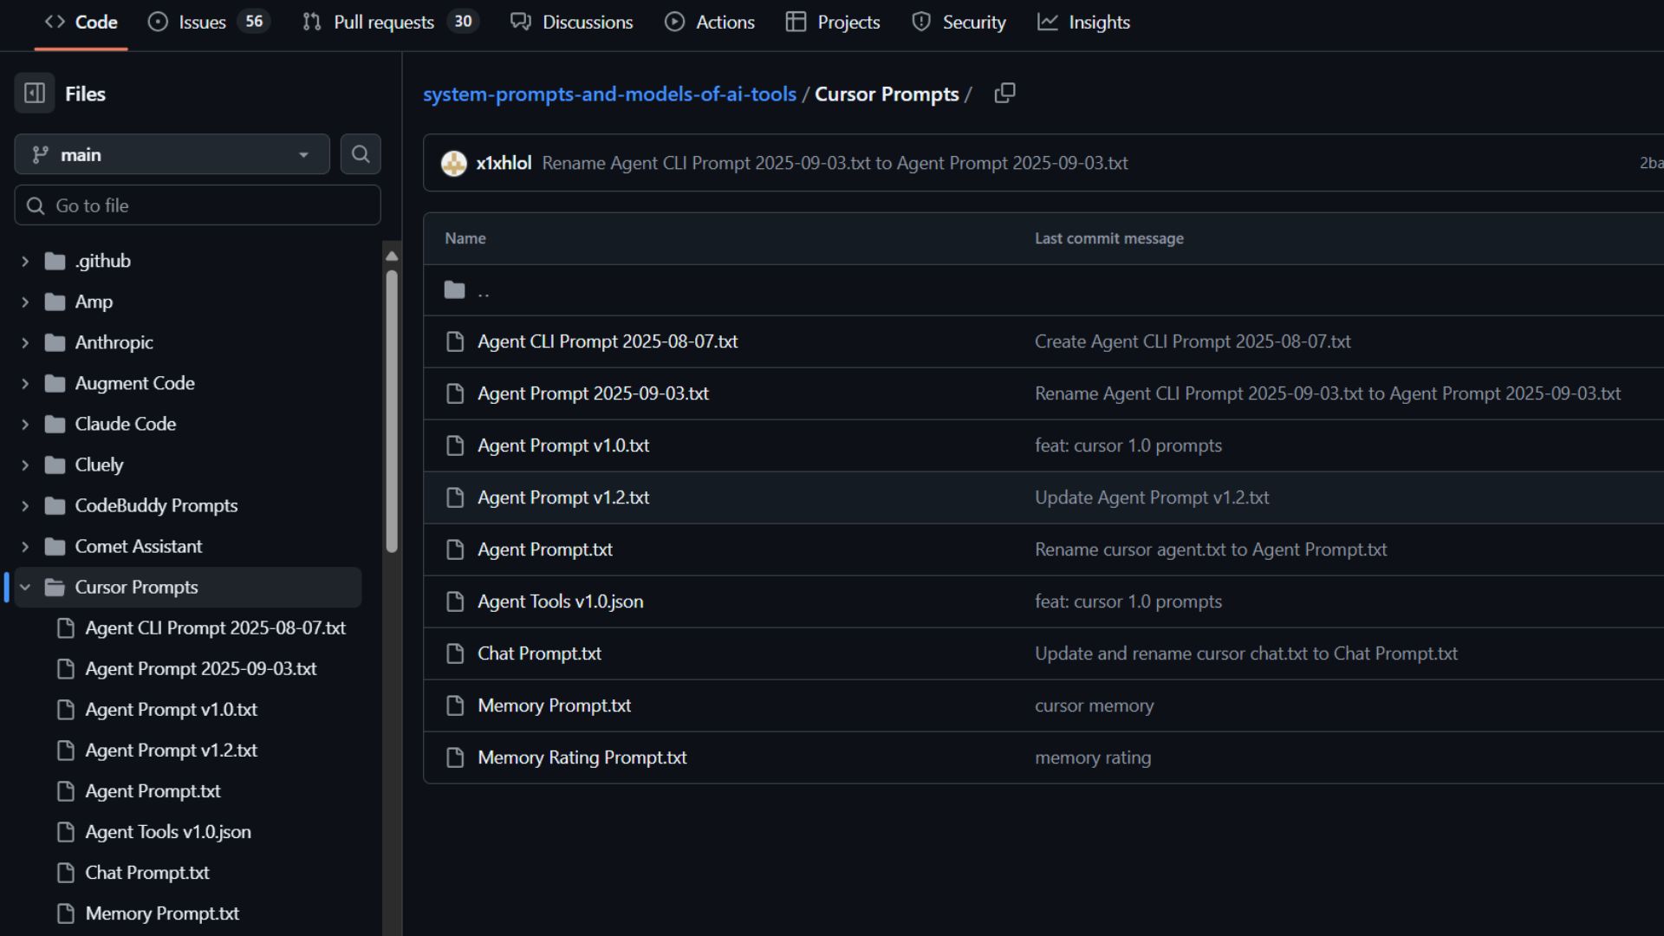Switch to the Issues tab
This screenshot has height=936, width=1664.
(201, 22)
